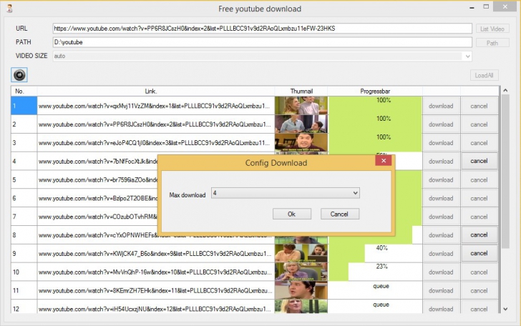This screenshot has width=521, height=326.
Task: Select the link text in row 2
Action: click(155, 124)
